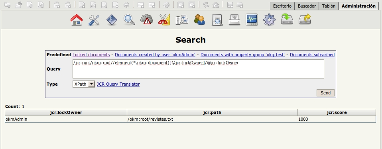382x149 pixels.
Task: Open Documents with property group 'okg:test' link
Action: 243,55
